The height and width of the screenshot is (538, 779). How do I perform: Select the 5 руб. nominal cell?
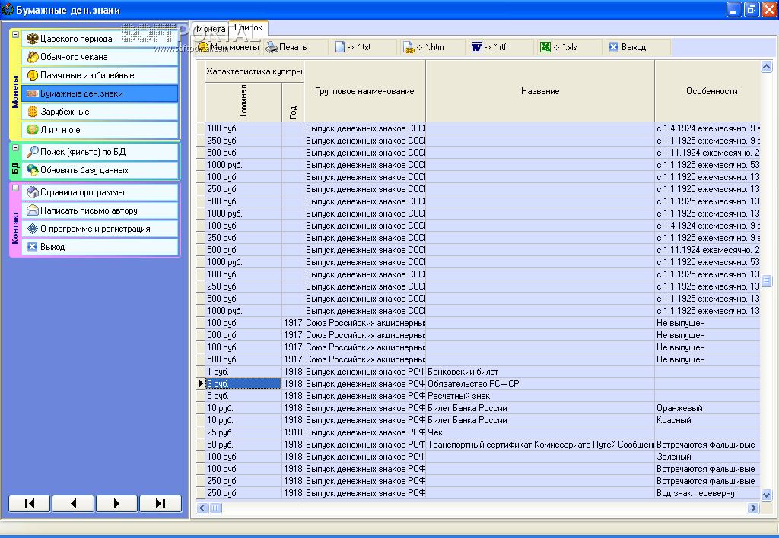(243, 396)
